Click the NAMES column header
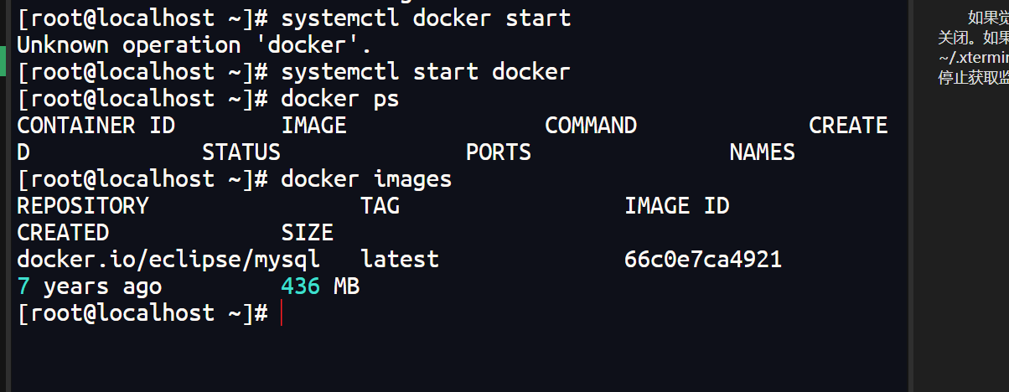 click(762, 152)
